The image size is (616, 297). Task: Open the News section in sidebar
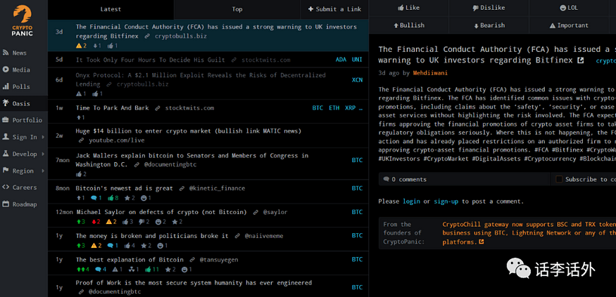pyautogui.click(x=19, y=53)
